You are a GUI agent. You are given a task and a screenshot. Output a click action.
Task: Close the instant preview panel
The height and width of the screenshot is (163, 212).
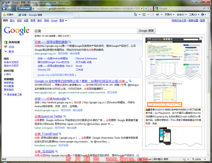pos(202,37)
